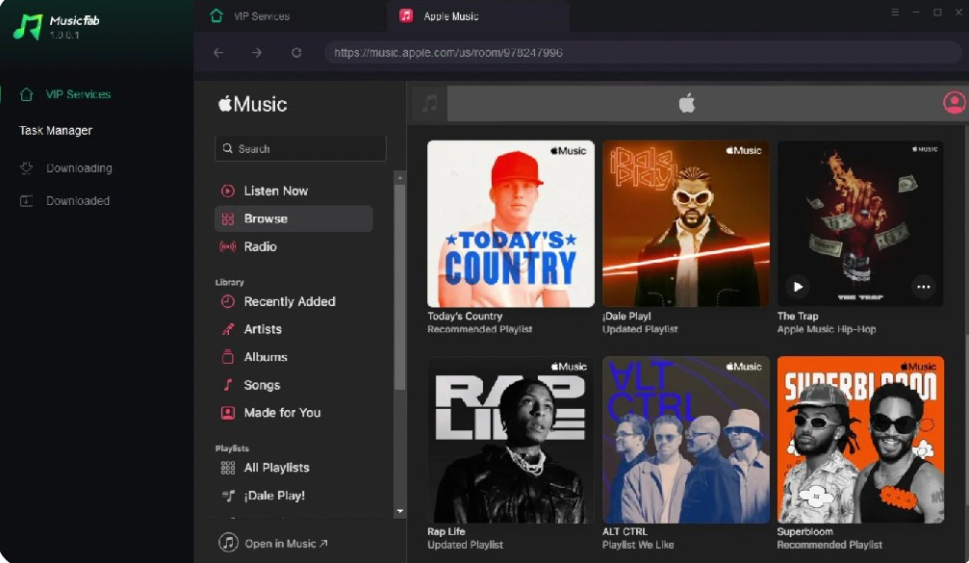The width and height of the screenshot is (969, 563).
Task: Open the hamburger menu in the title bar
Action: tap(895, 13)
